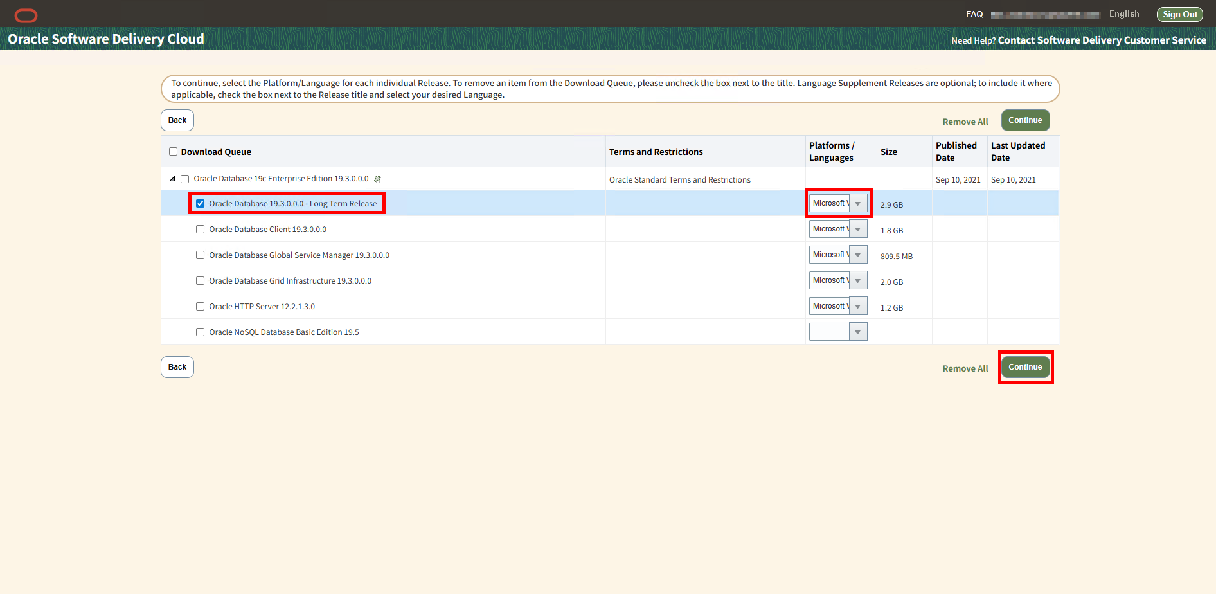
Task: Click the 1.2 GB size value
Action: click(x=891, y=308)
